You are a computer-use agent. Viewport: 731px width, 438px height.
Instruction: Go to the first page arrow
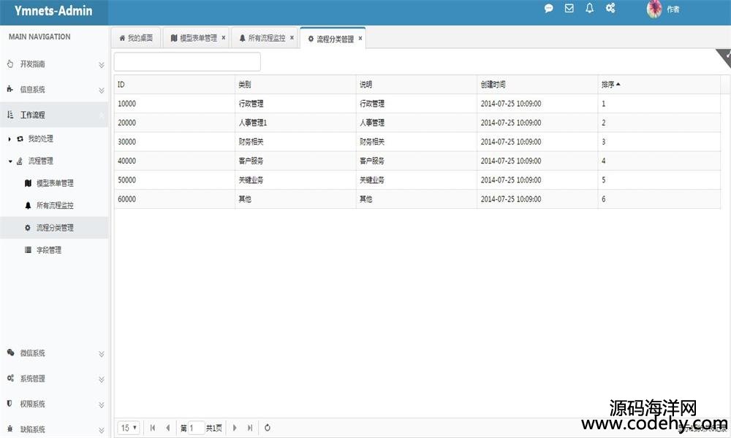tap(153, 428)
